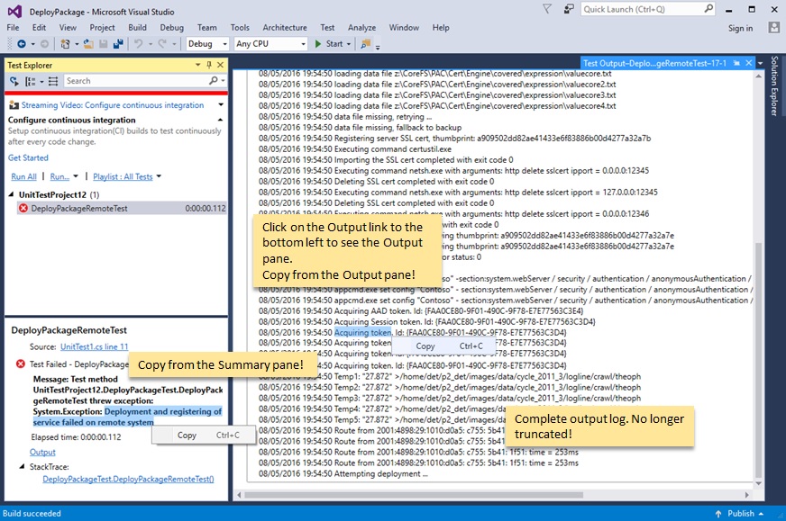
Task: Open the Debug configuration dropdown
Action: (224, 44)
